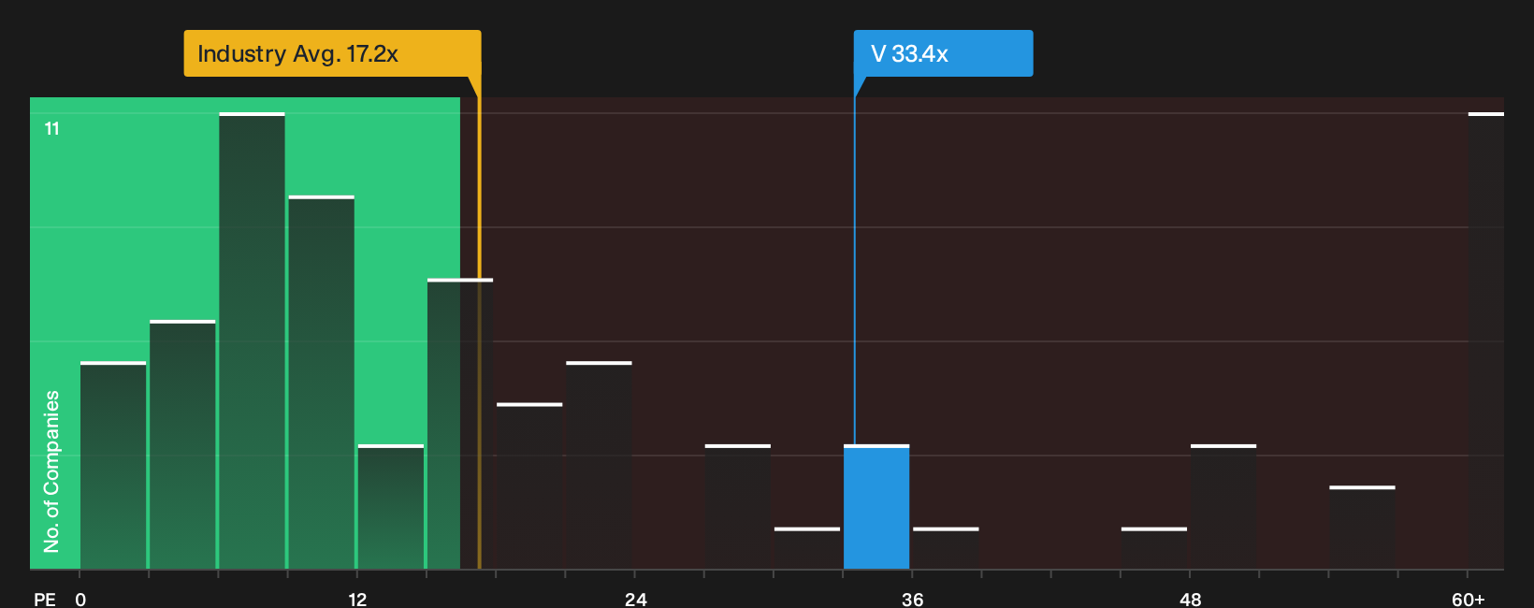Viewport: 1534px width, 608px height.
Task: Click the first histogram bar at PE 0
Action: click(x=113, y=465)
